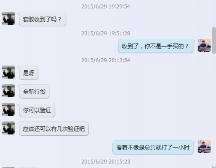Select the 看着不像是总共就打了一小时 message bubble
Screen dimensions: 216x168
tap(153, 147)
